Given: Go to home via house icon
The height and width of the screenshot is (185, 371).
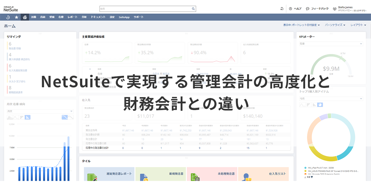Looking at the screenshot, I should 25,17.
